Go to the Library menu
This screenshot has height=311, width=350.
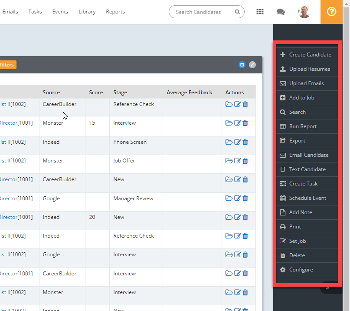87,12
